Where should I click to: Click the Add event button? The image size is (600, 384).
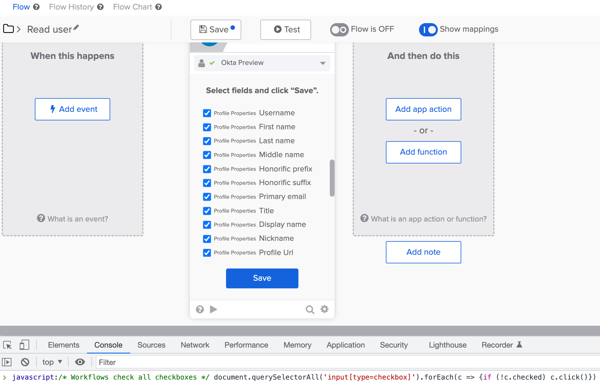click(73, 109)
